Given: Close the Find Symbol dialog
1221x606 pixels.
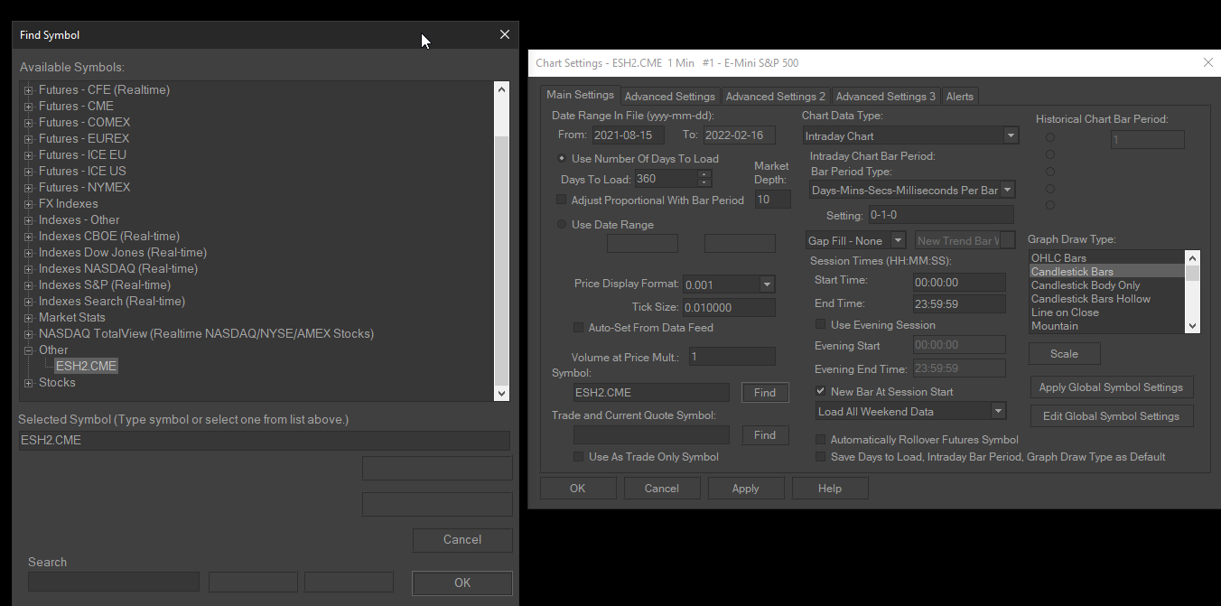Looking at the screenshot, I should pyautogui.click(x=505, y=34).
